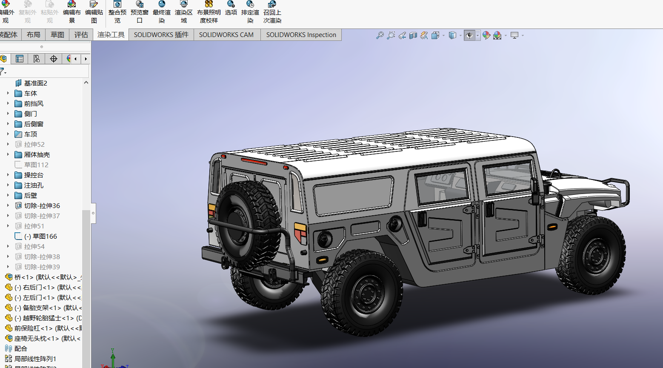This screenshot has height=368, width=663.
Task: Select the 渲染区域 render region tool
Action: click(x=184, y=12)
